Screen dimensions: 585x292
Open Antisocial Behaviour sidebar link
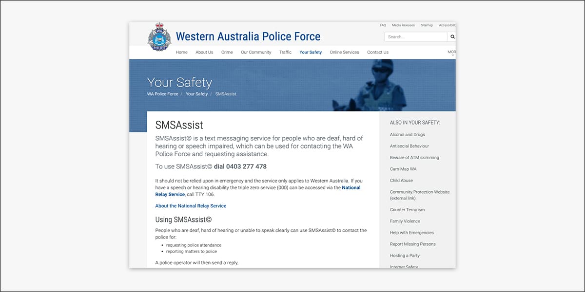409,146
